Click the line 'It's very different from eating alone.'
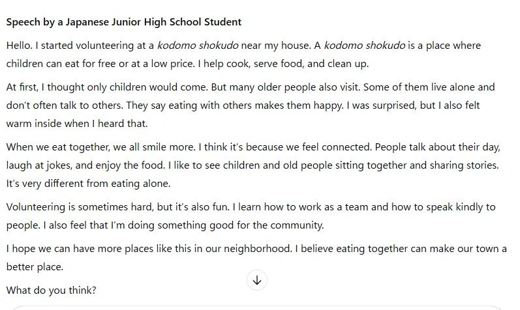The width and height of the screenshot is (520, 310). point(88,184)
